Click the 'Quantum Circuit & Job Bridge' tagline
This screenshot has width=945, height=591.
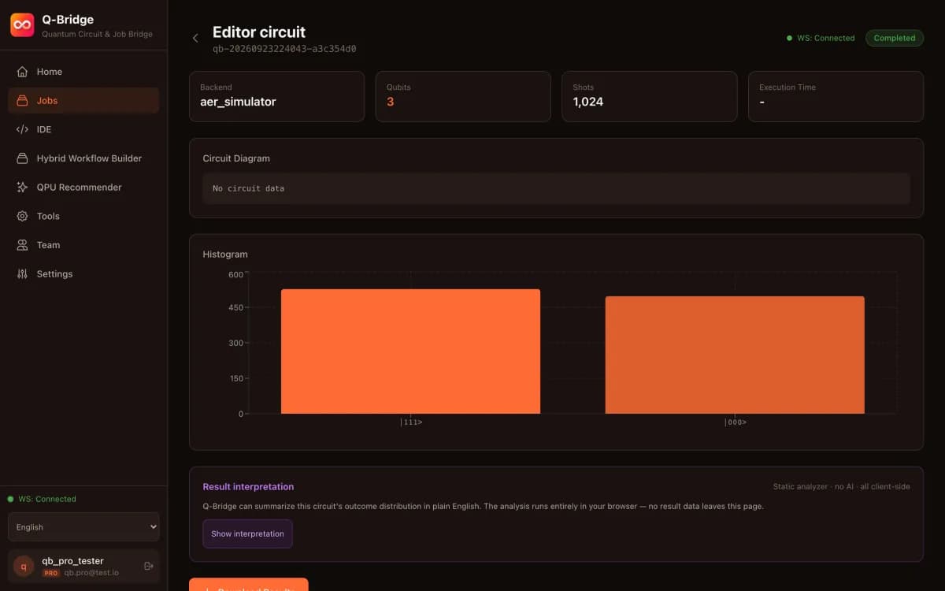pyautogui.click(x=97, y=34)
